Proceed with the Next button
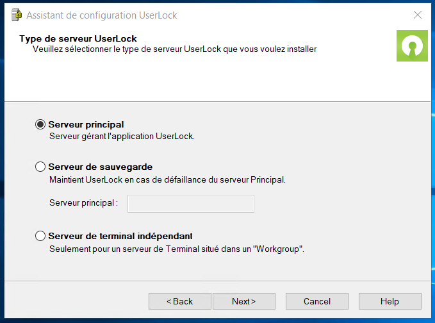 [243, 301]
